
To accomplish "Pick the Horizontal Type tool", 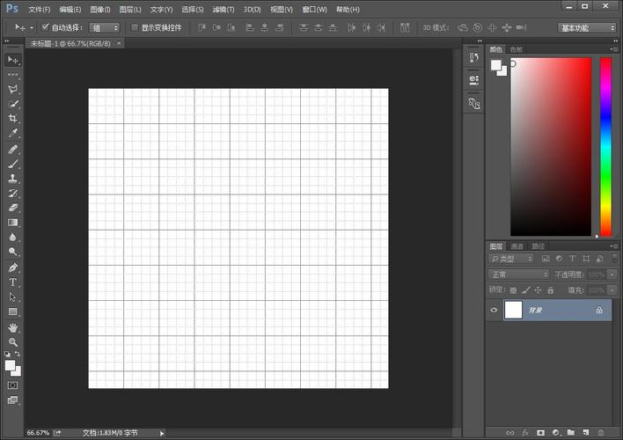I will [13, 282].
